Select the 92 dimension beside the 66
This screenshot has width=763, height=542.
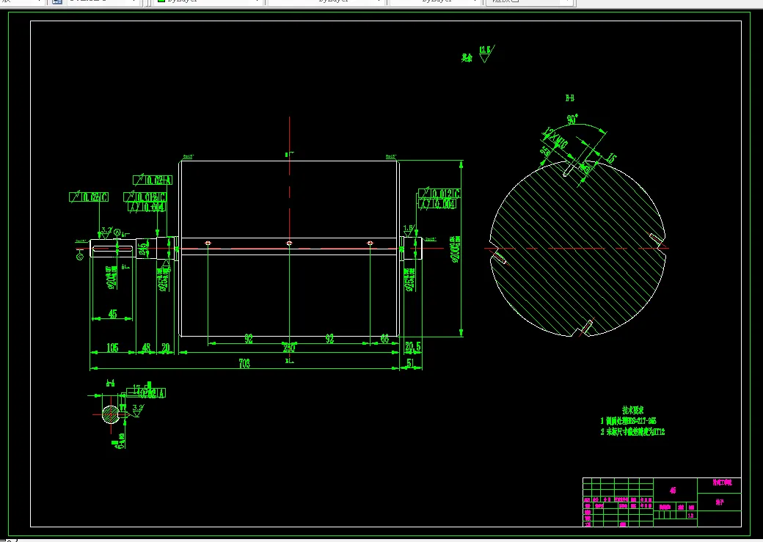coord(329,339)
